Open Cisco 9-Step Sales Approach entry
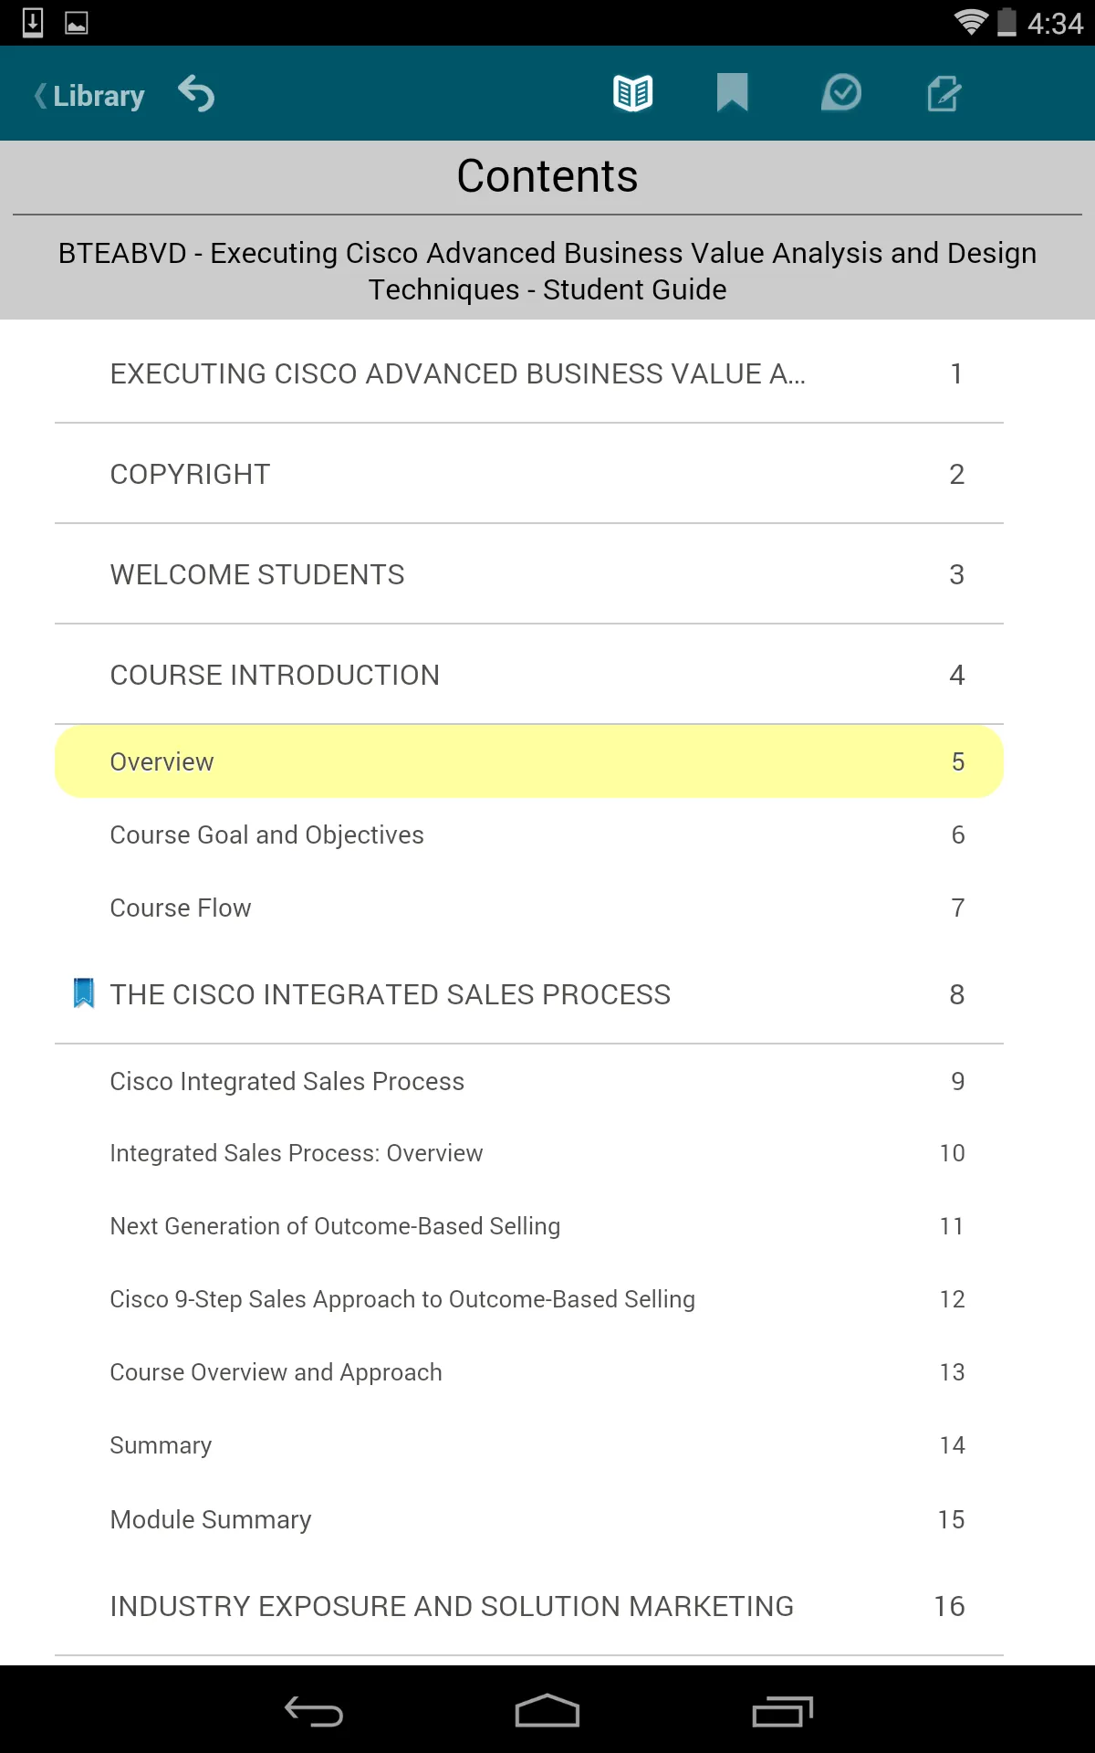This screenshot has width=1095, height=1753. click(x=529, y=1299)
